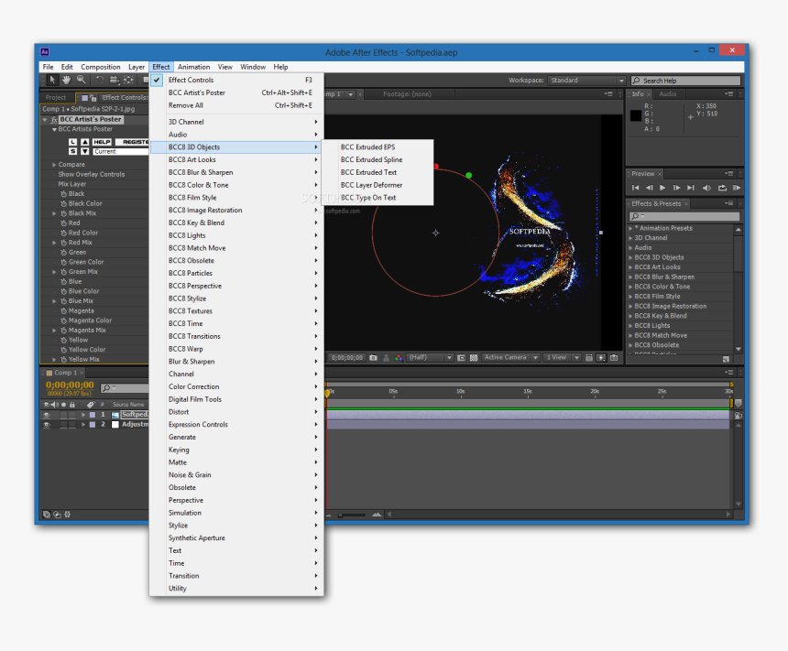Click the timeline zoom slider
This screenshot has height=651, width=788.
tap(352, 515)
